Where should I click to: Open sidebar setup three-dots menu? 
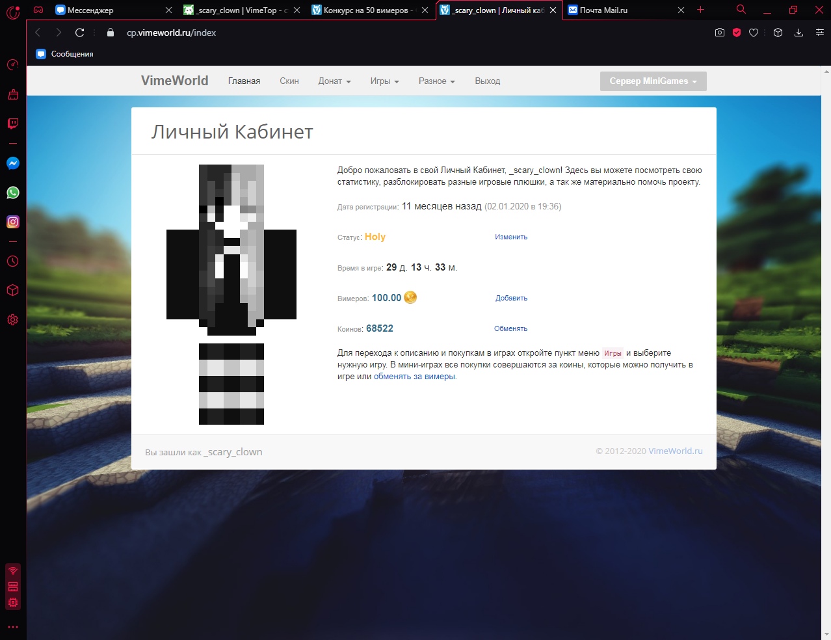pyautogui.click(x=13, y=627)
